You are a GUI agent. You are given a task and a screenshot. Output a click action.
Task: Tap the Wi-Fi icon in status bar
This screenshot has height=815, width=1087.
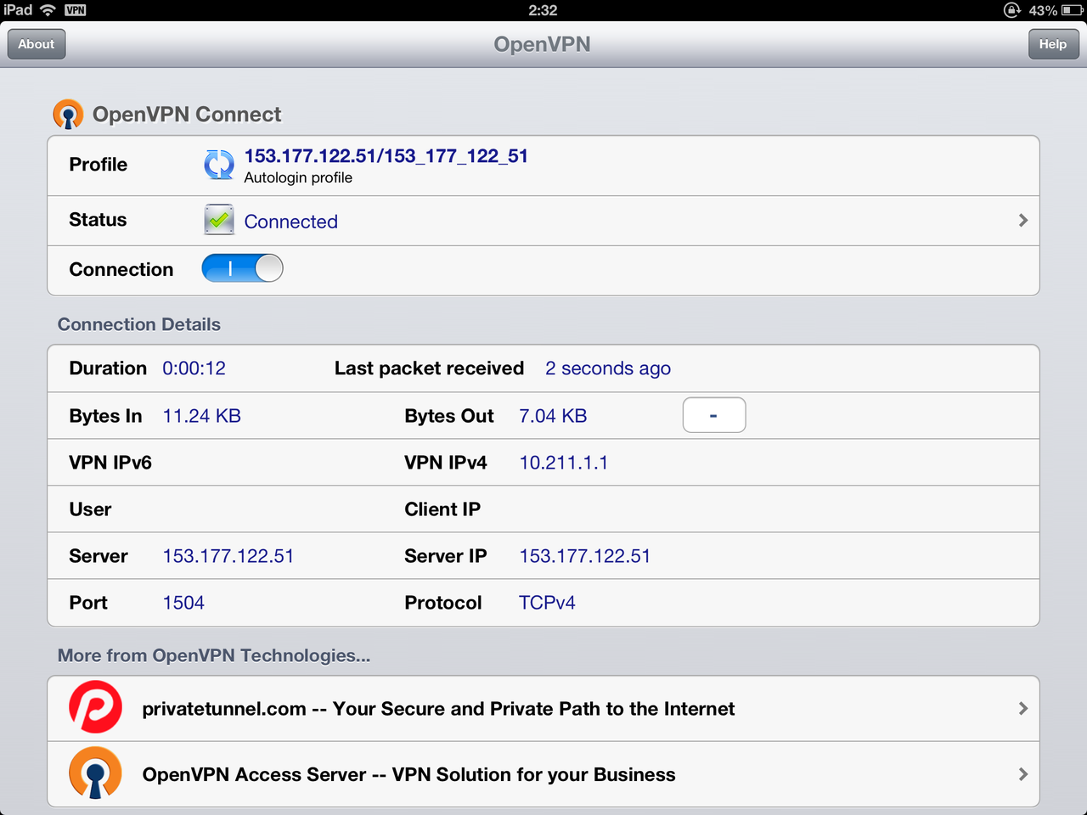pyautogui.click(x=48, y=10)
